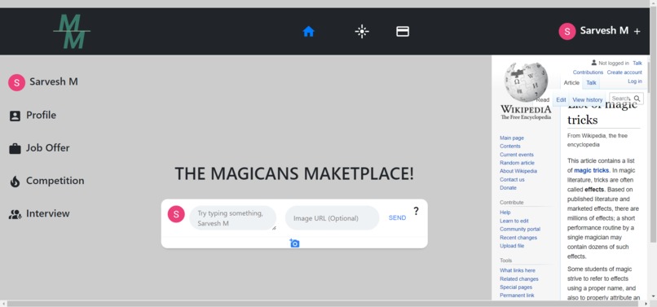Click the Contributions link
Viewport: 657px width, 307px height.
588,72
